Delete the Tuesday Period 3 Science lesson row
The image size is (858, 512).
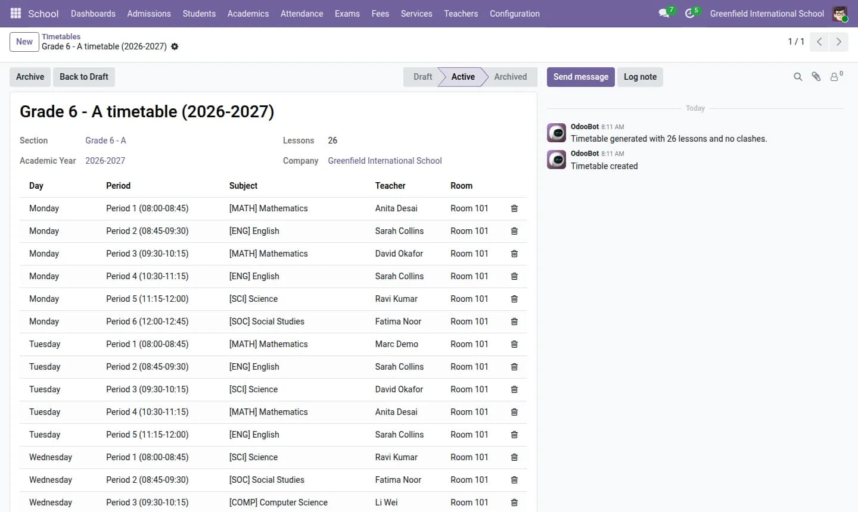pos(514,389)
